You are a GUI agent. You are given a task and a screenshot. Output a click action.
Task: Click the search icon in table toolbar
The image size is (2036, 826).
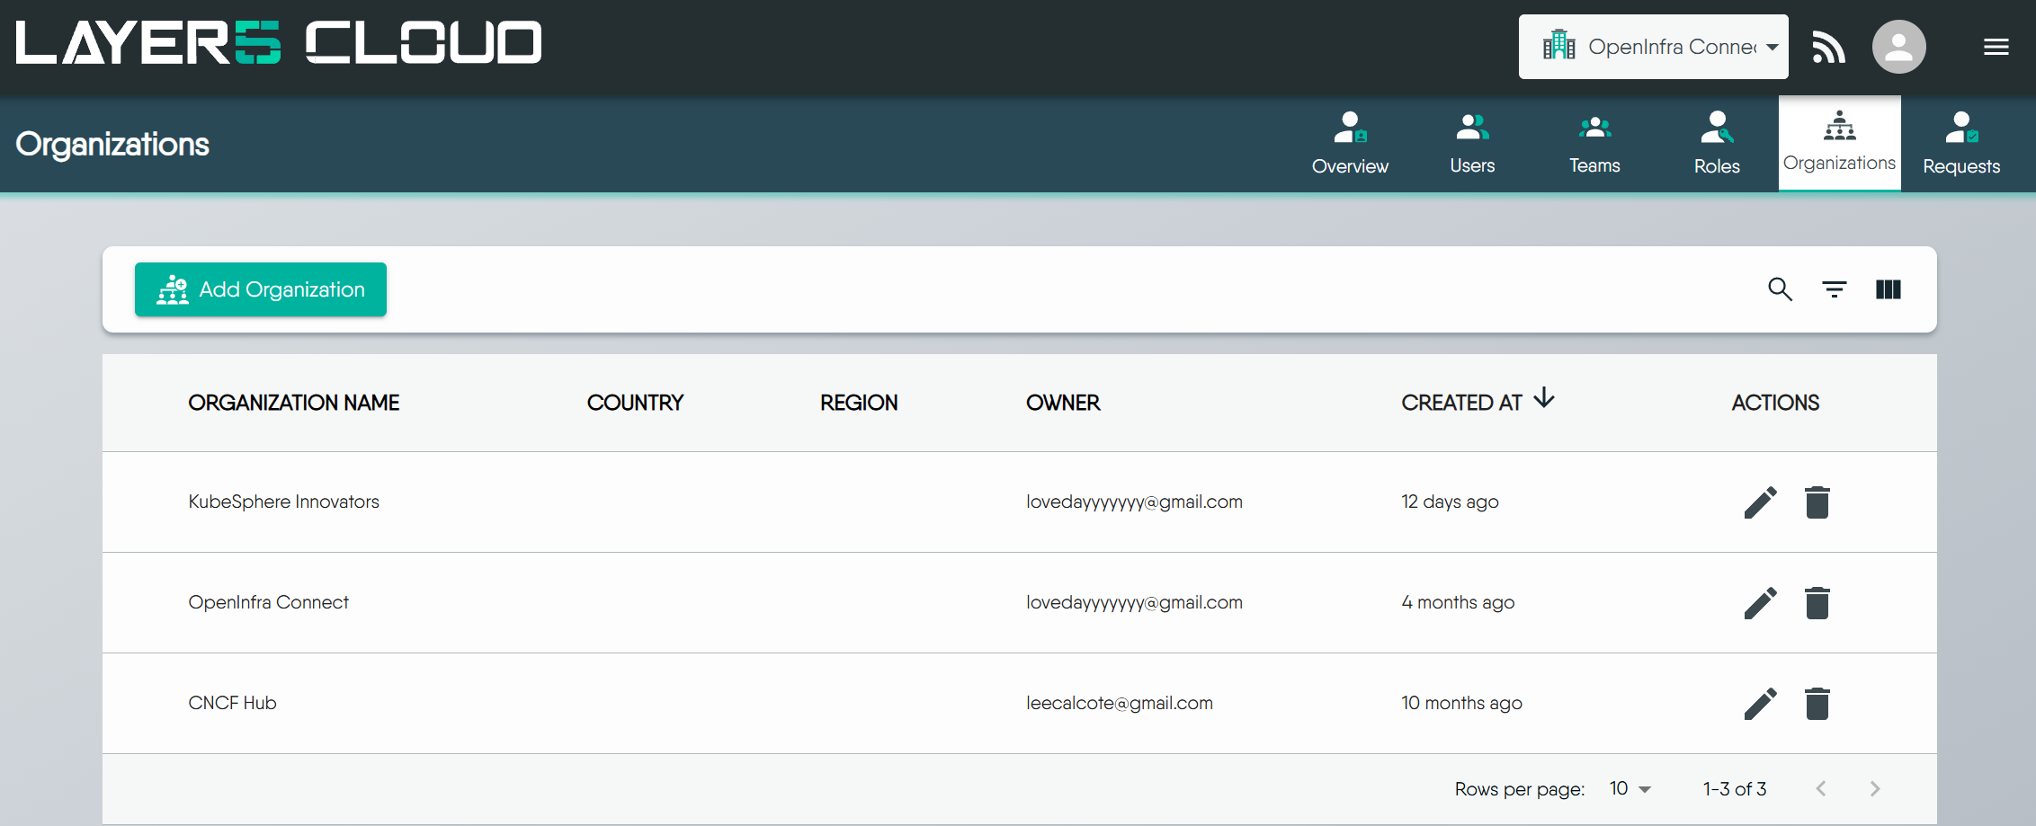click(1780, 289)
